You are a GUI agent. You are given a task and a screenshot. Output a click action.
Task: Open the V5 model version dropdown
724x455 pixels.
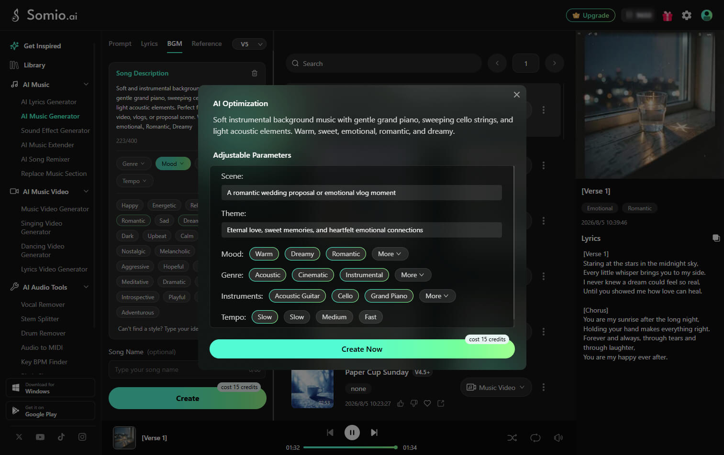point(249,44)
